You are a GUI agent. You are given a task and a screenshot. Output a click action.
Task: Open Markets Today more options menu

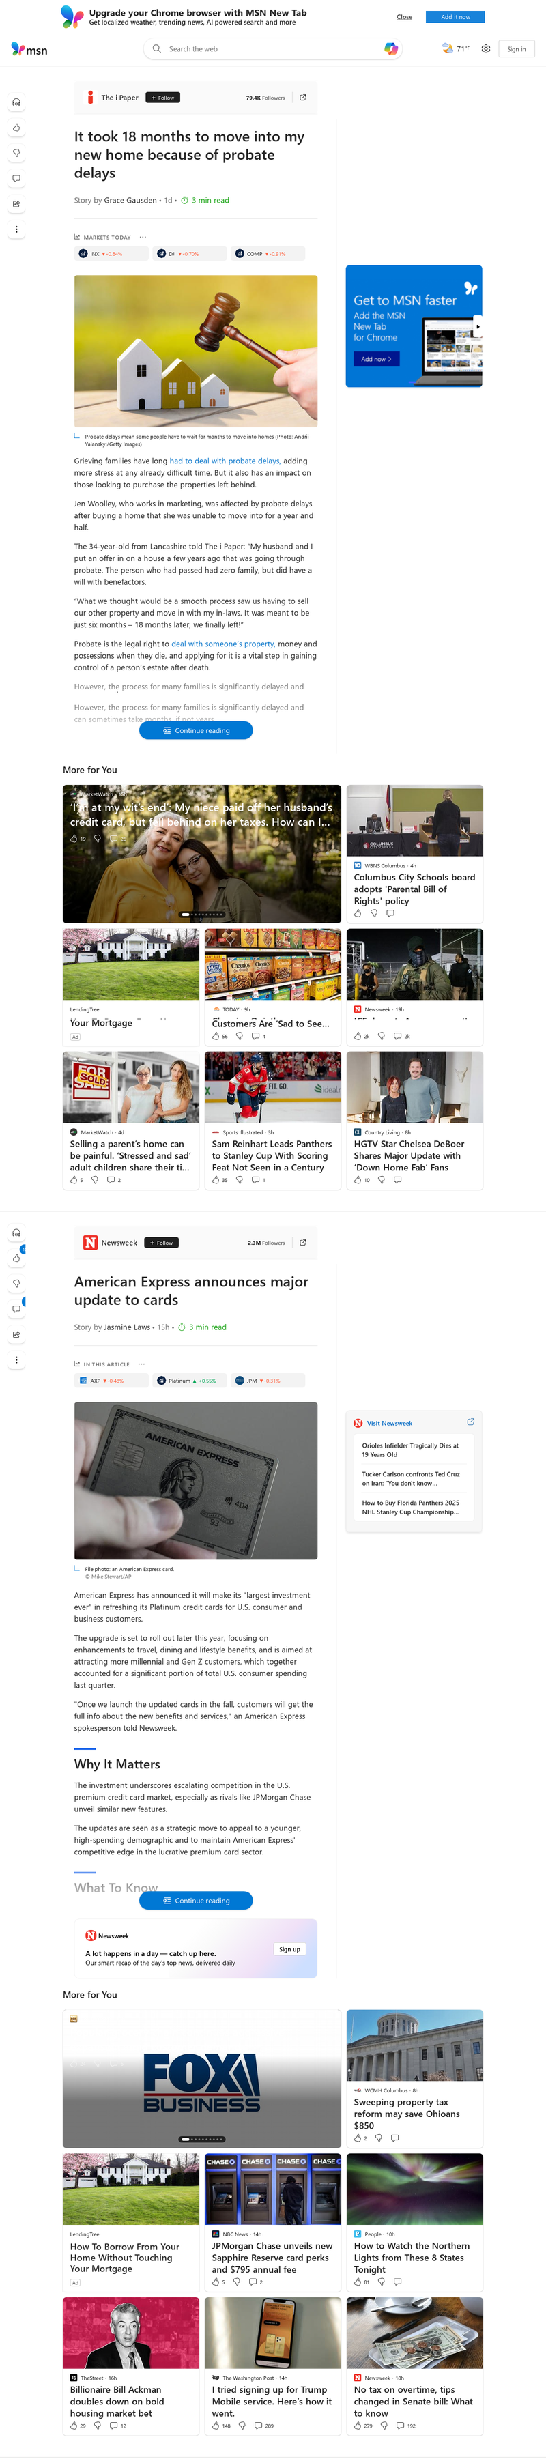[x=143, y=237]
